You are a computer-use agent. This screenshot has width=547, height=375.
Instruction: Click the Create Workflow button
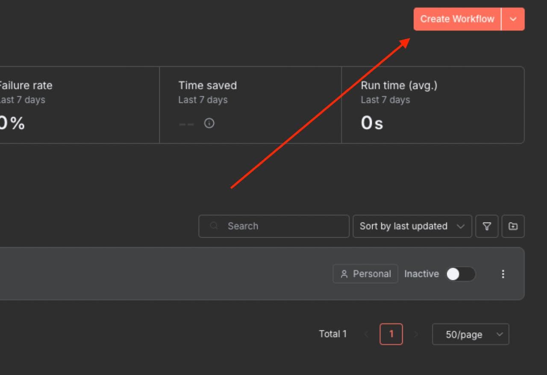[457, 19]
